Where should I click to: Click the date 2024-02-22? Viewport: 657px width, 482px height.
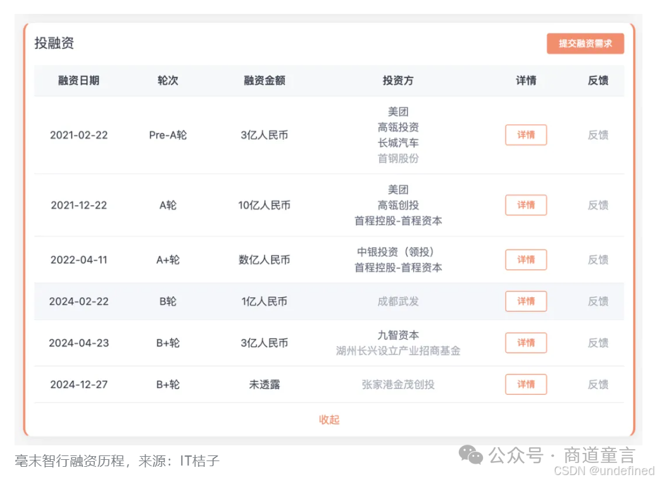pyautogui.click(x=78, y=301)
